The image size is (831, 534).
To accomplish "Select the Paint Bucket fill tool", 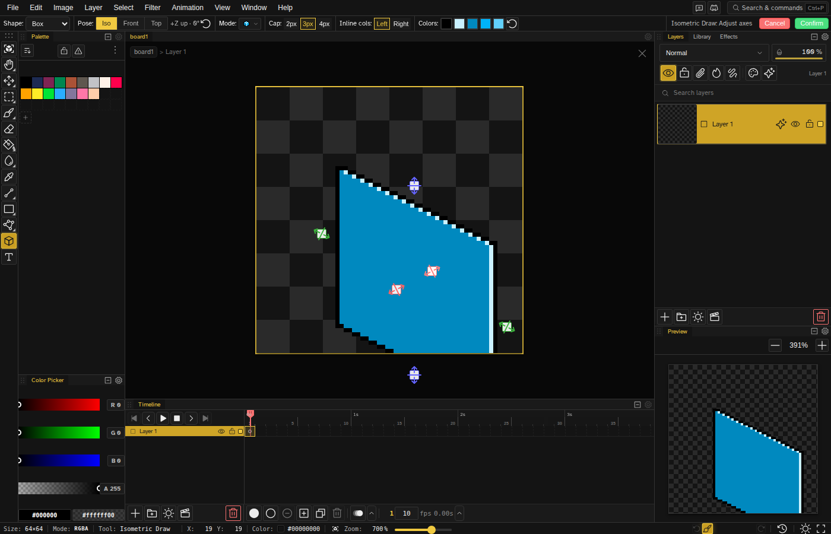I will pos(9,145).
